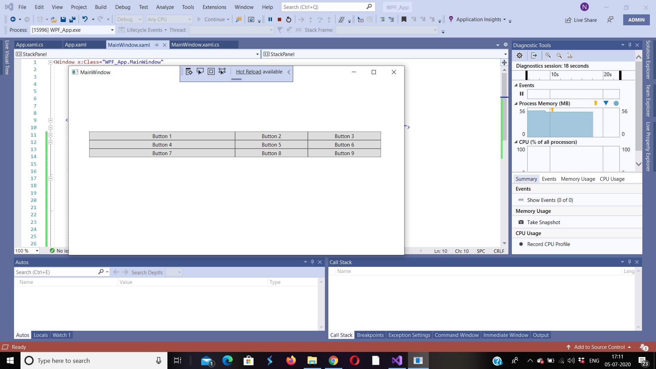Toggle Pin on MainWindow.xaml tab

[157, 45]
